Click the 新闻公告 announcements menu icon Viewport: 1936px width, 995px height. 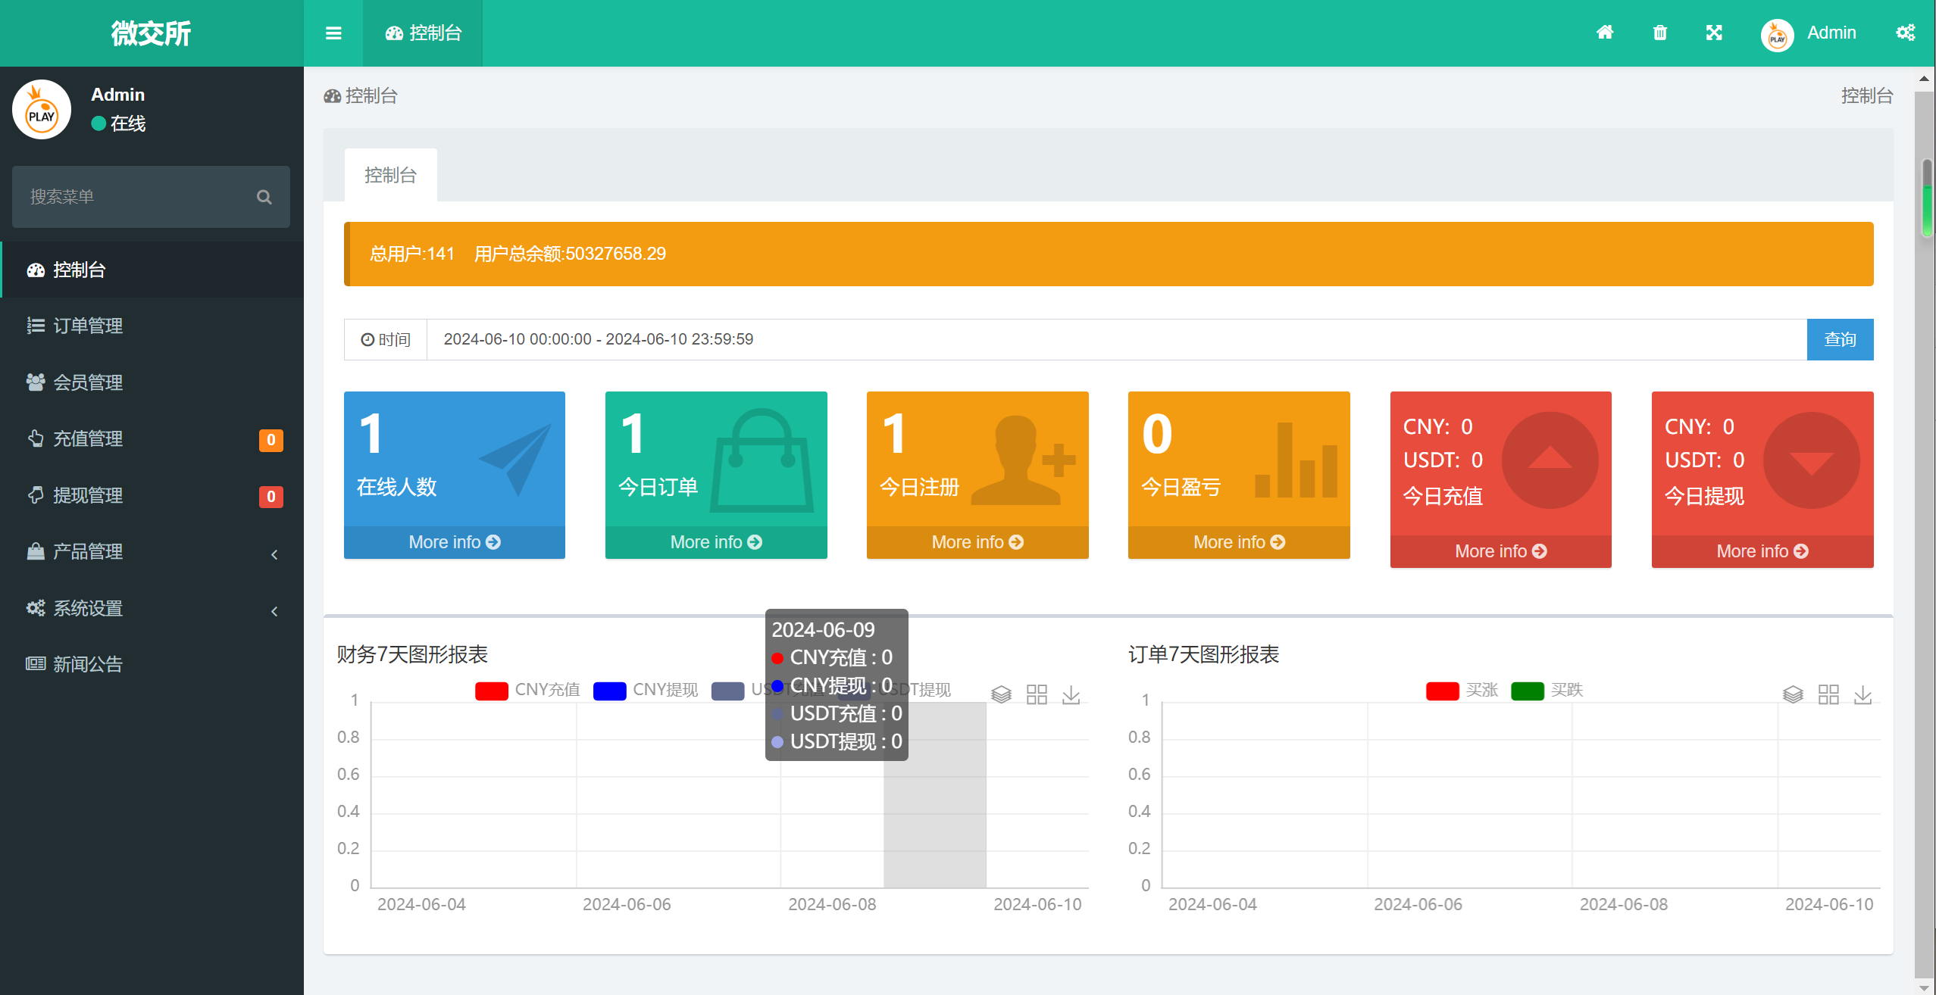pos(33,663)
